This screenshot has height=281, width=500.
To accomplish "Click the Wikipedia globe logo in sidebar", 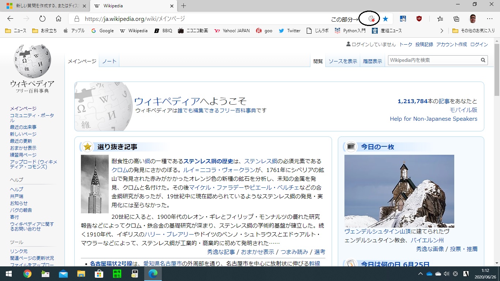I will point(32,61).
